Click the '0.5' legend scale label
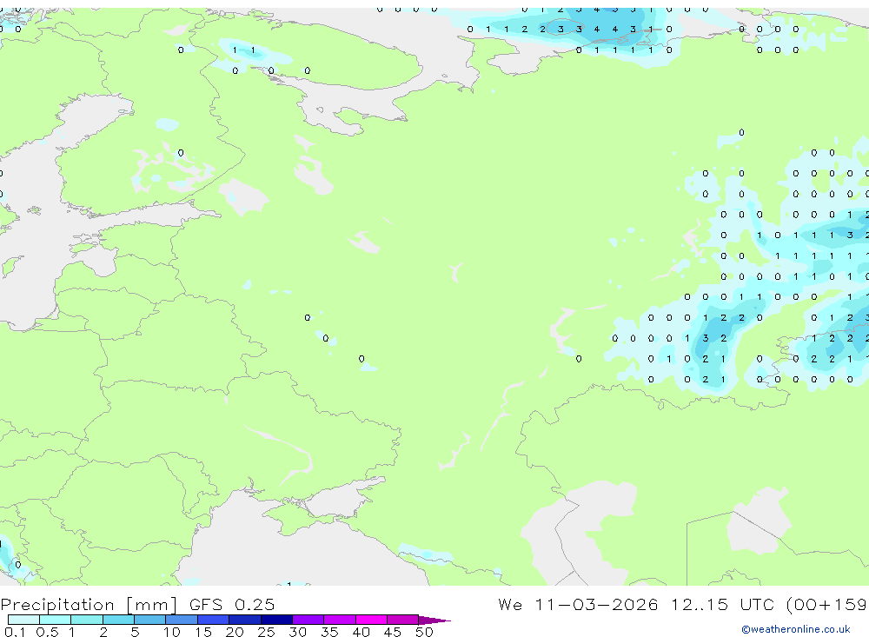Image resolution: width=869 pixels, height=637 pixels. tap(47, 632)
